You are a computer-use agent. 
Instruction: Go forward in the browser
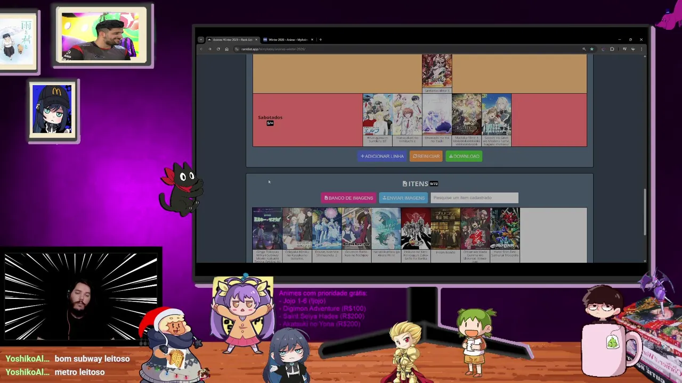point(209,49)
